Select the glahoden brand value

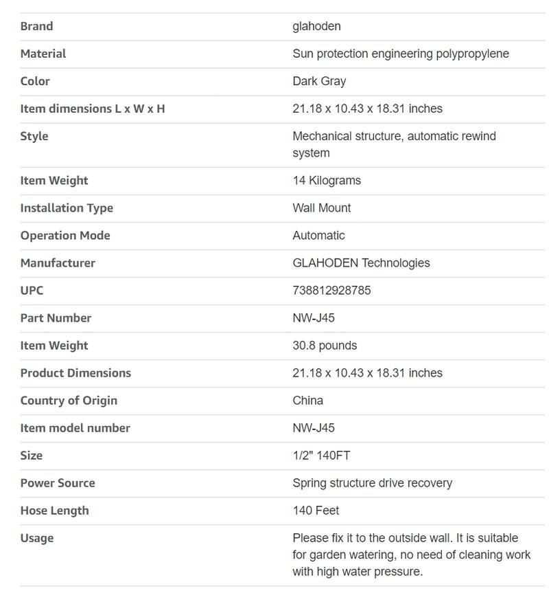point(316,26)
